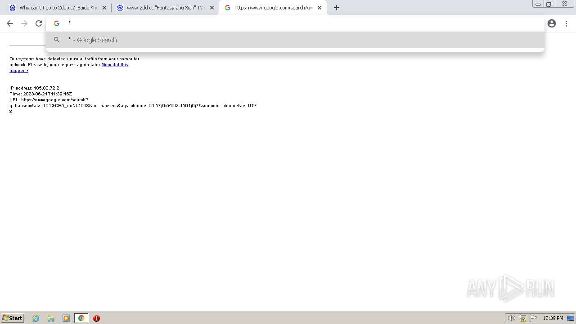Click the Chrome taskbar button
This screenshot has height=324, width=576.
pos(81,318)
